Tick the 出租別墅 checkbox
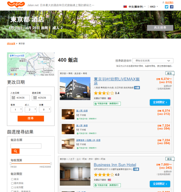 12,187
